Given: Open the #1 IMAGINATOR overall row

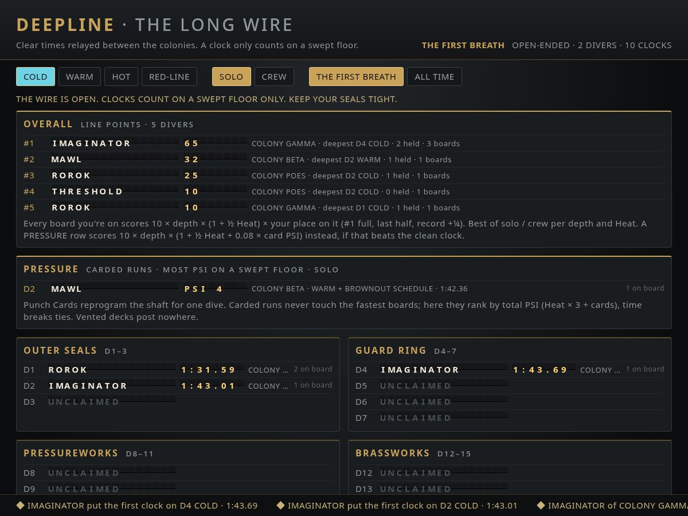Looking at the screenshot, I should click(x=344, y=143).
